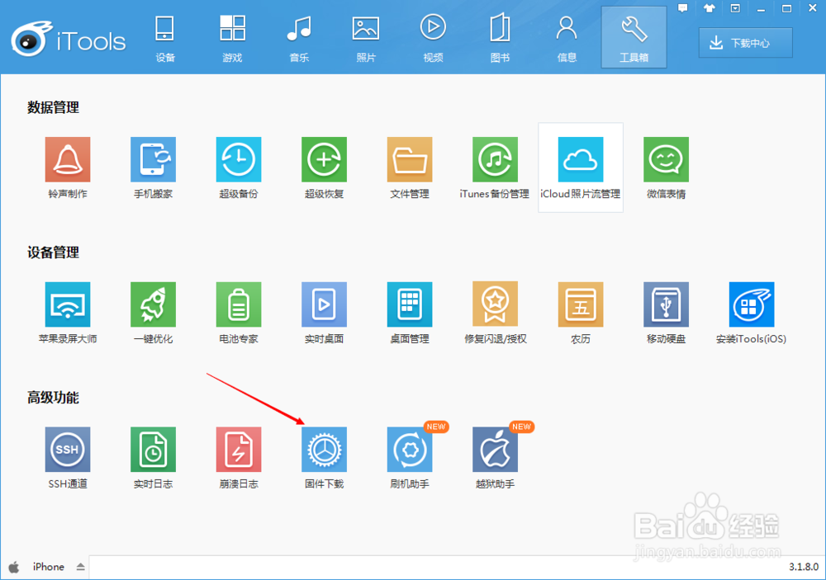Open 超级恢复 super restore
The width and height of the screenshot is (826, 580).
pyautogui.click(x=324, y=159)
